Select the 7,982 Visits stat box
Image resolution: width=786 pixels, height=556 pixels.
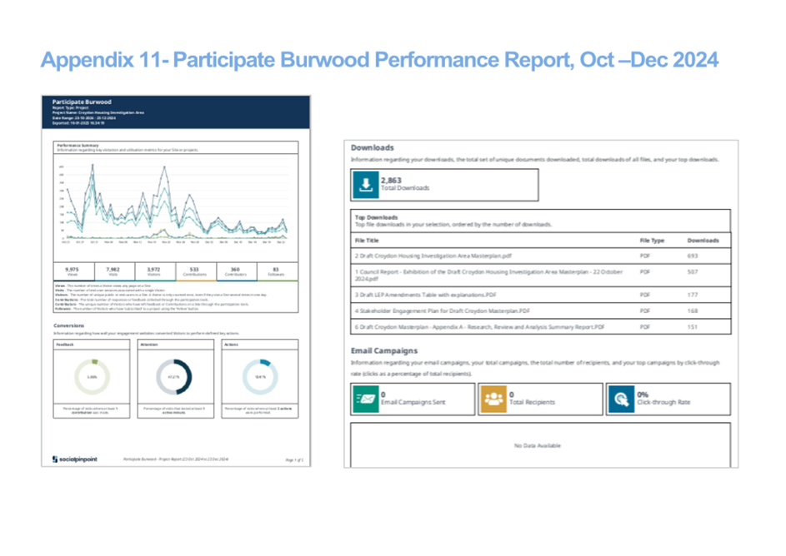(114, 271)
